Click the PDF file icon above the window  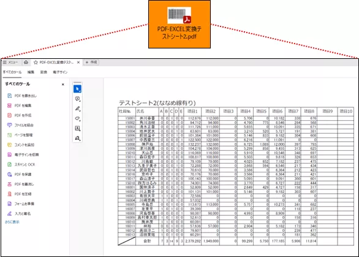point(179,15)
